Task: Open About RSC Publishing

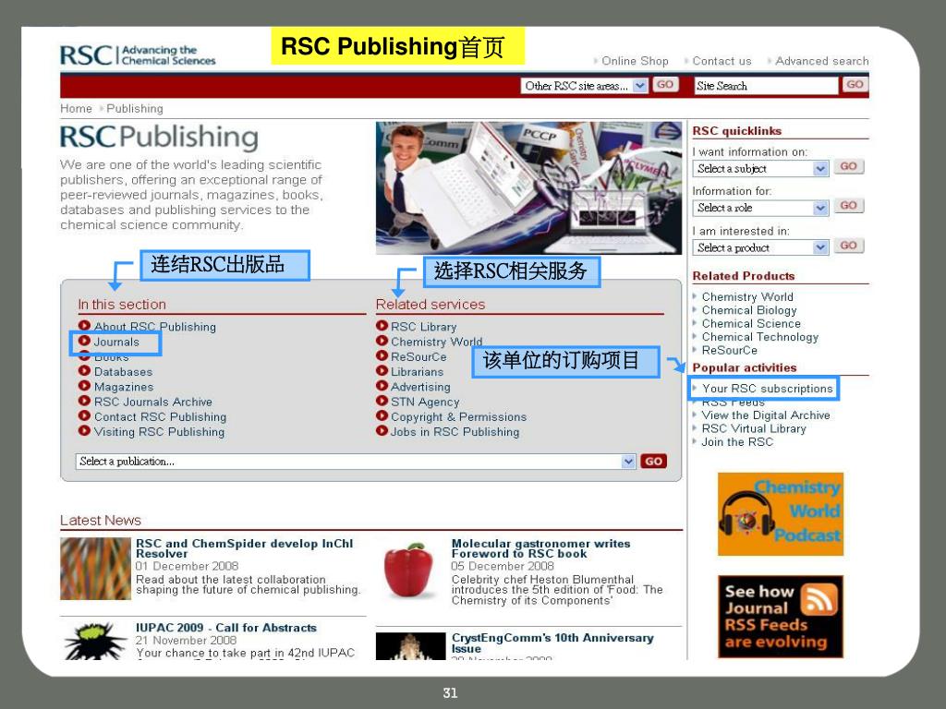Action: click(x=154, y=326)
